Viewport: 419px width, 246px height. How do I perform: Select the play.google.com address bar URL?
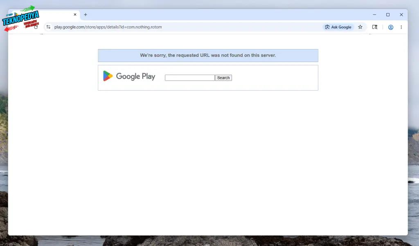coord(108,27)
